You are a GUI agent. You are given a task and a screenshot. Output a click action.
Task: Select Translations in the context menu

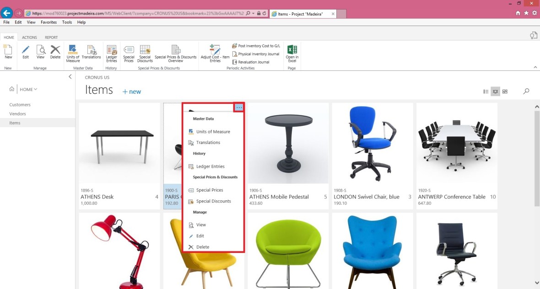pos(208,143)
